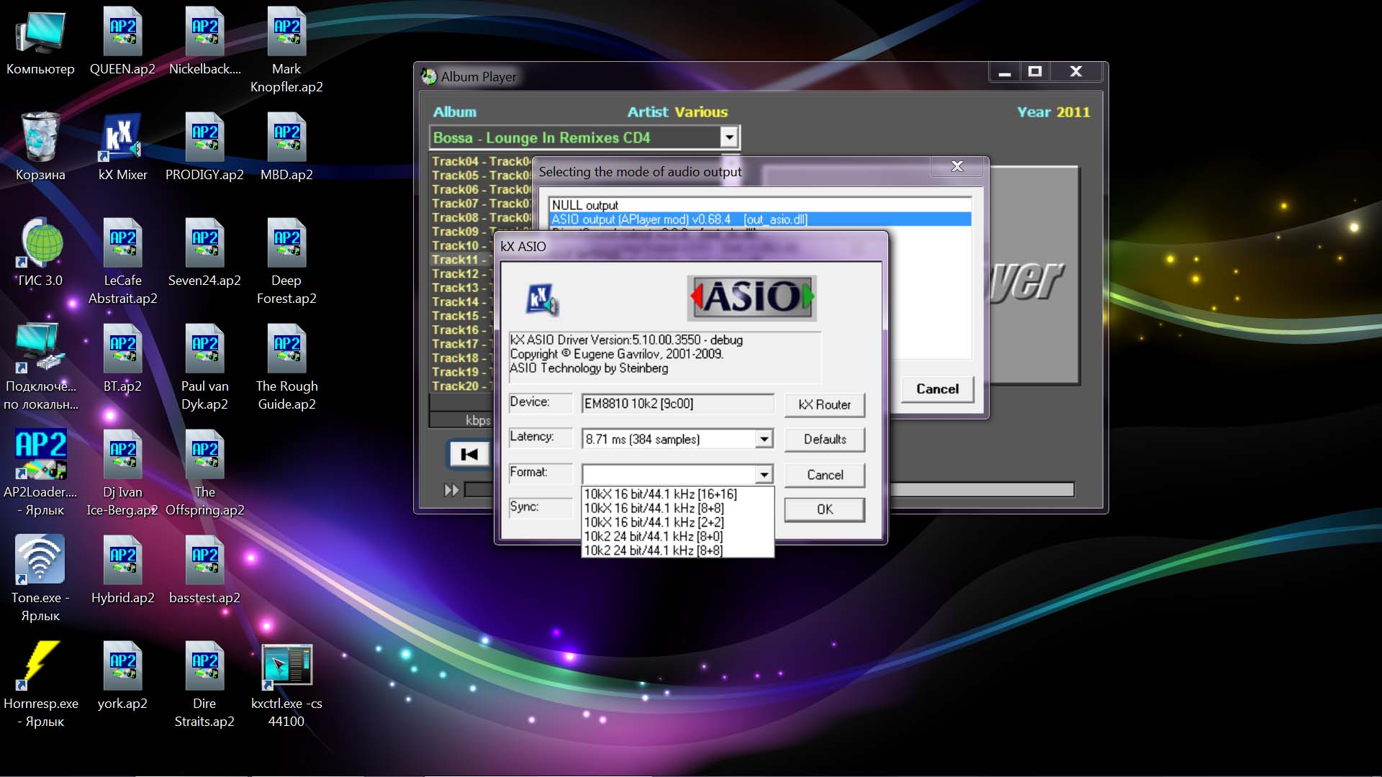The height and width of the screenshot is (777, 1382).
Task: Open PRODIGY.ap2 file icon
Action: click(204, 137)
